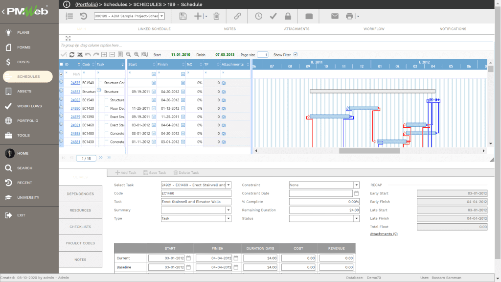Viewport: 501px width, 282px height.
Task: Open the Type dropdown showing Task
Action: (x=228, y=218)
